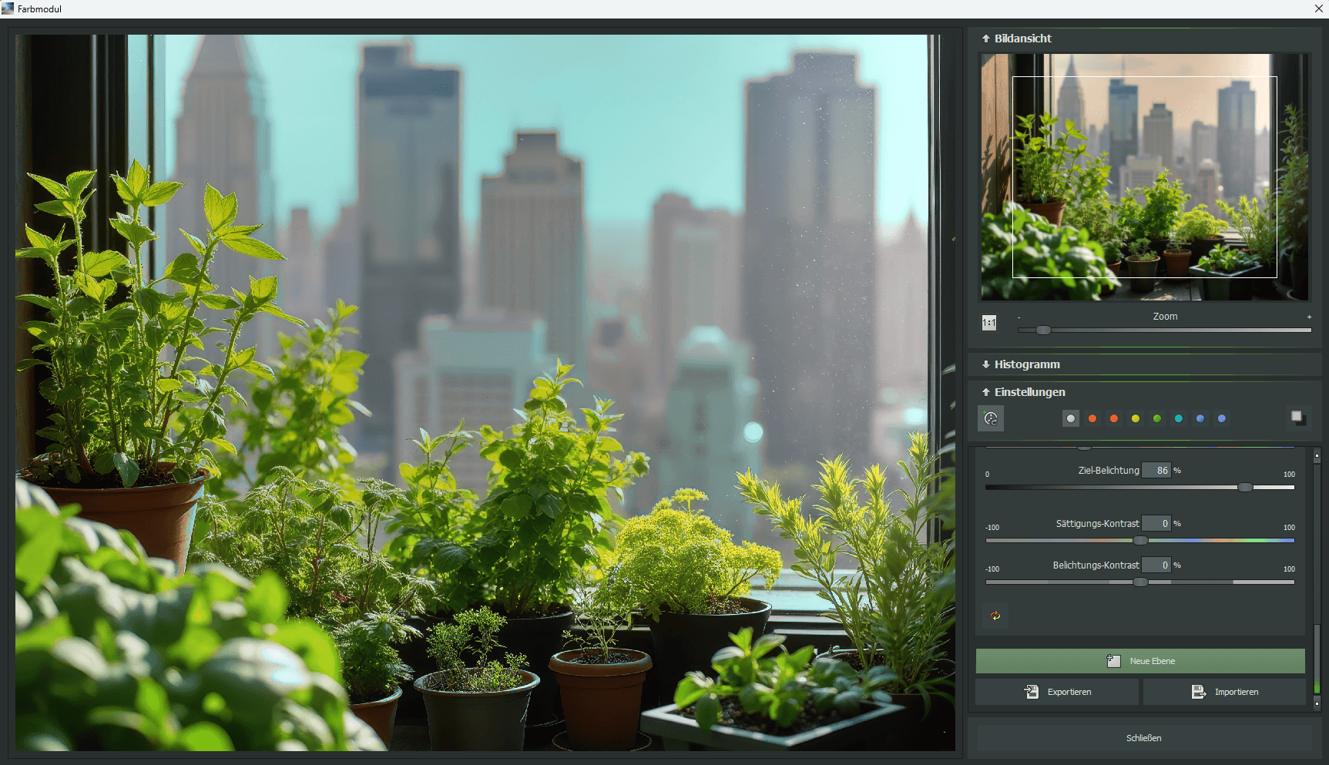Select the orange dot beside the gray dot

point(1092,418)
